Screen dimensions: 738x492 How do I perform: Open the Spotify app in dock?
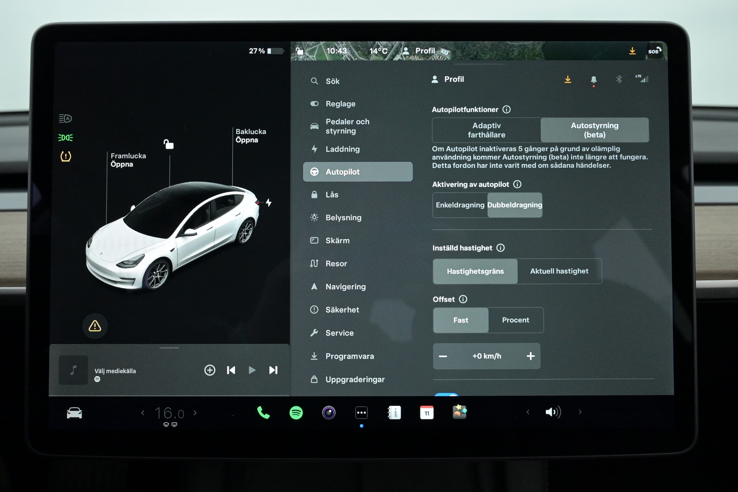point(296,413)
